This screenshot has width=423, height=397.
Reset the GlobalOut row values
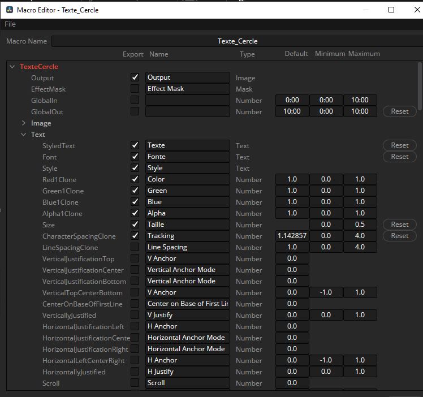coord(399,111)
